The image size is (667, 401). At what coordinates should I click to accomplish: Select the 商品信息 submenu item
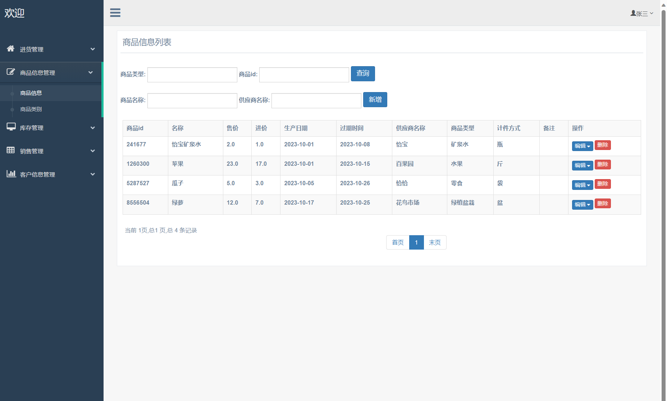31,93
